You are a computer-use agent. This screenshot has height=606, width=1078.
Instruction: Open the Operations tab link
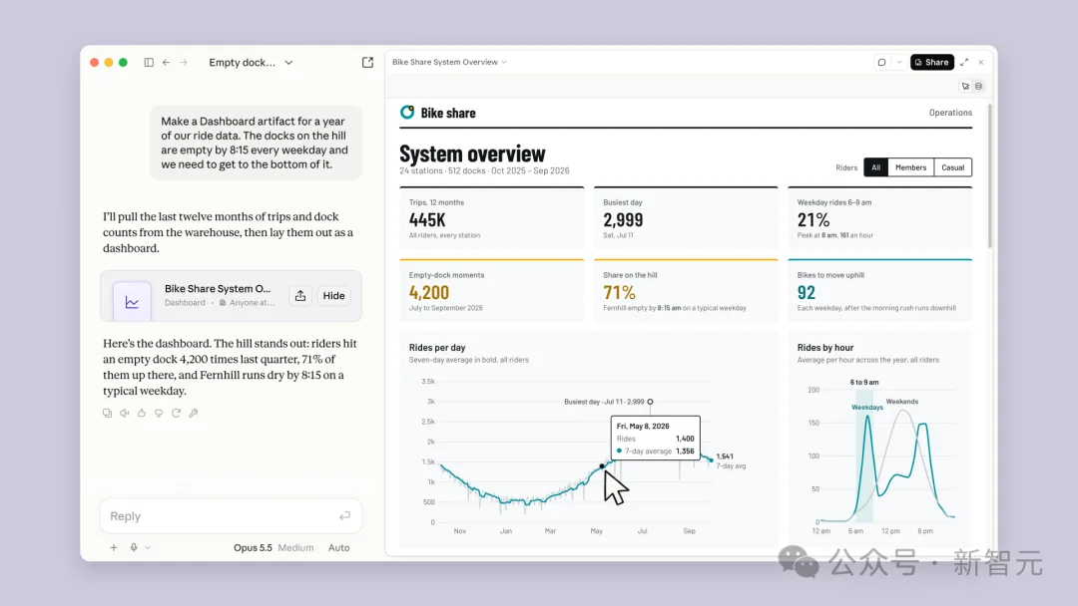[950, 113]
